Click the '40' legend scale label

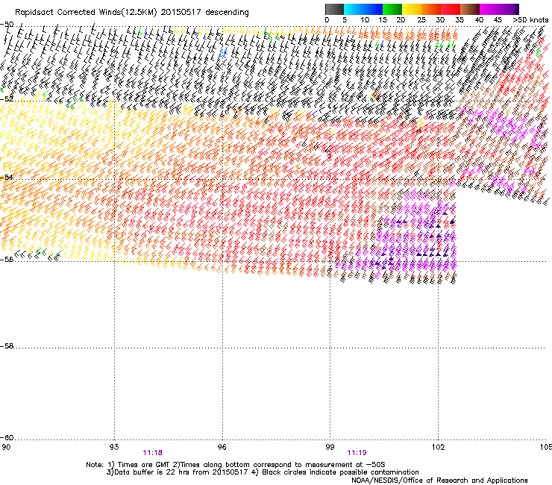tap(479, 20)
